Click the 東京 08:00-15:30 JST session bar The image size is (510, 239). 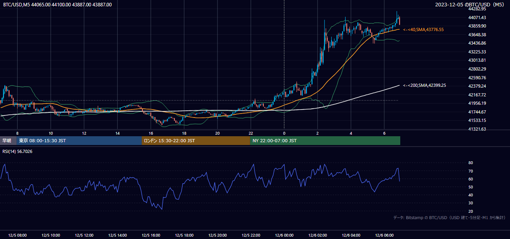click(x=79, y=141)
